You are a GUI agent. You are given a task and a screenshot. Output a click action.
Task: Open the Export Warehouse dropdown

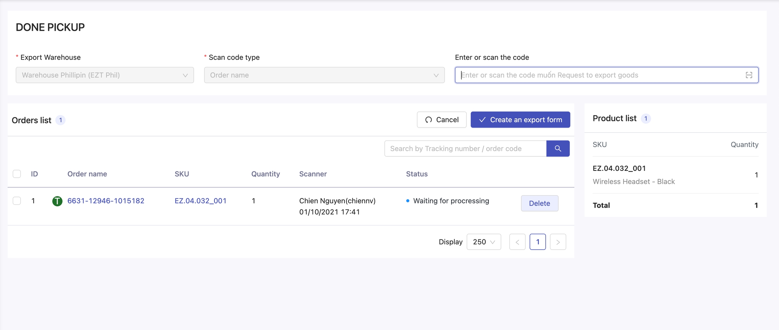pyautogui.click(x=104, y=75)
